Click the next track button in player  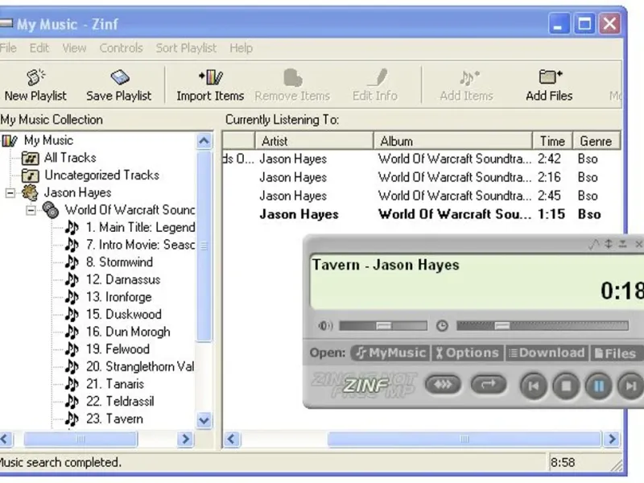tap(631, 386)
